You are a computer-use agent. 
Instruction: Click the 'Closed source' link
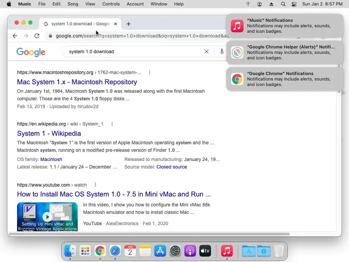(172, 167)
